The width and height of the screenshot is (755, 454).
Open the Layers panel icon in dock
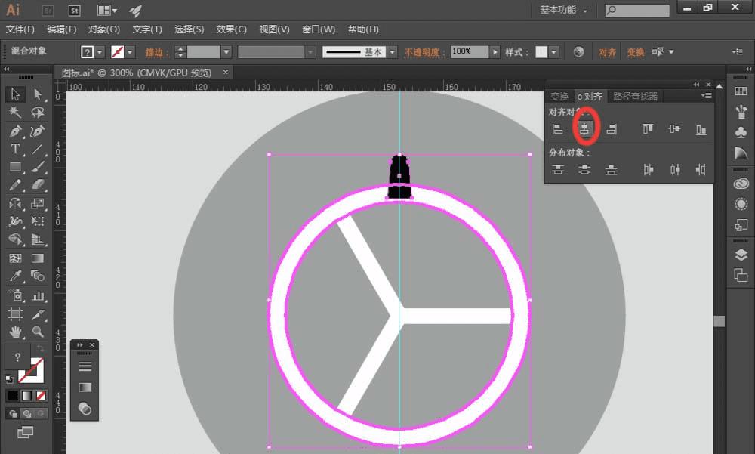click(x=741, y=255)
